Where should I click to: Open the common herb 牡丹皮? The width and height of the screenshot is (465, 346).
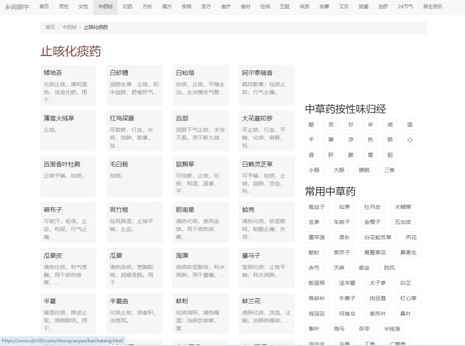point(373,206)
